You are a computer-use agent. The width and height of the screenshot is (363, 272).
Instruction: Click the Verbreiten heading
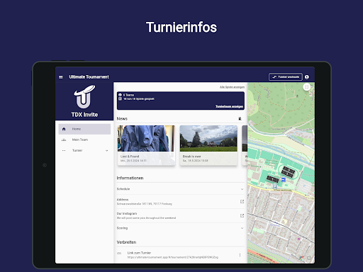click(126, 242)
